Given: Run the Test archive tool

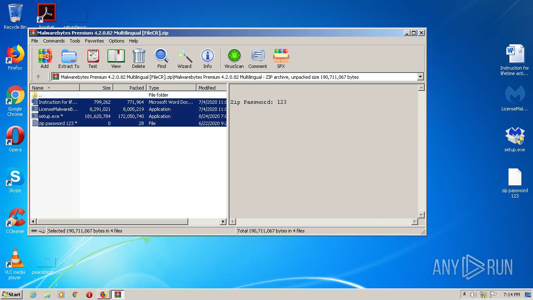Looking at the screenshot, I should [93, 58].
